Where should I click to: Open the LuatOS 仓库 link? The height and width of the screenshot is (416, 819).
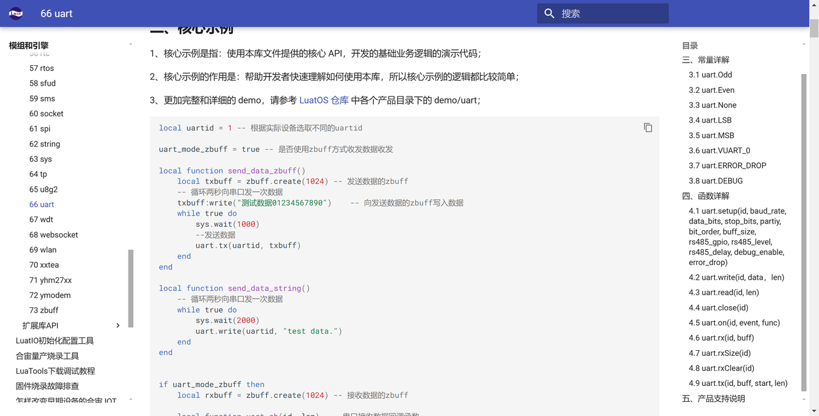[324, 100]
